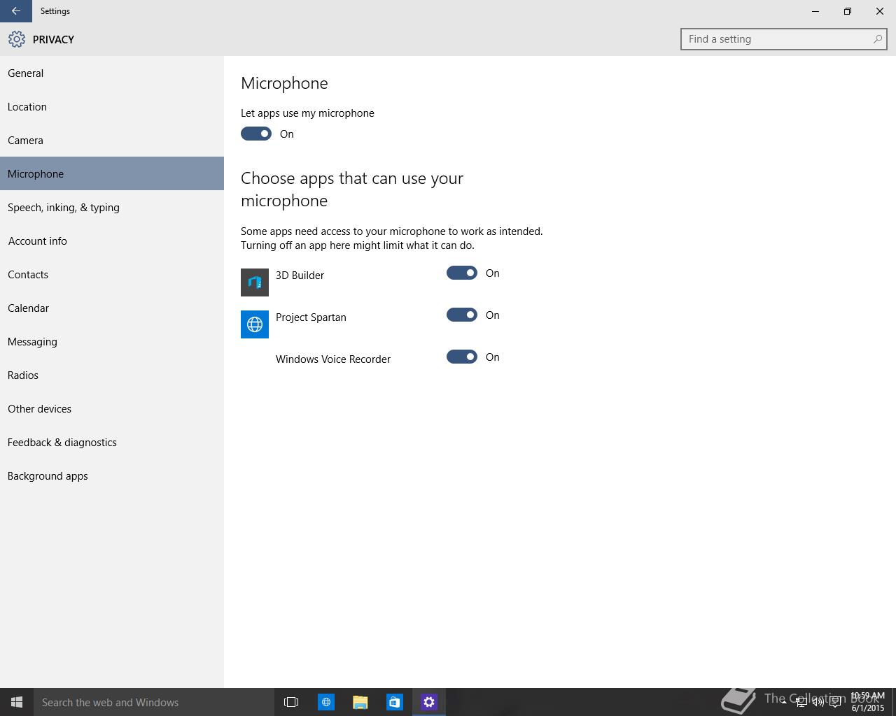Toggle microphone access for 3D Builder
The height and width of the screenshot is (716, 896).
[x=462, y=273]
